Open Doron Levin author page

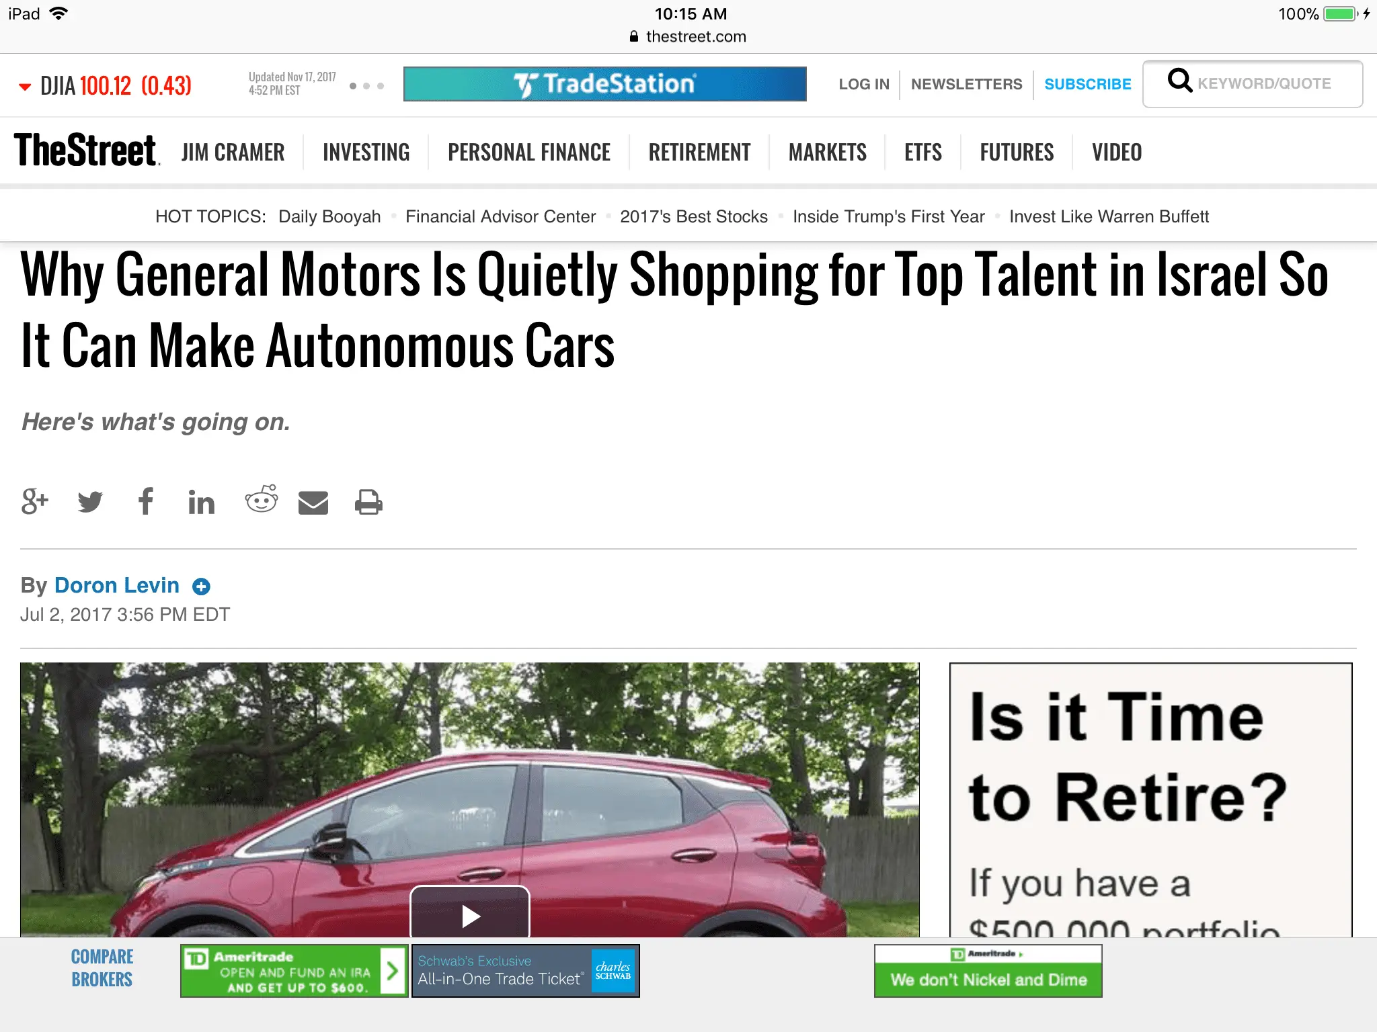pos(117,585)
